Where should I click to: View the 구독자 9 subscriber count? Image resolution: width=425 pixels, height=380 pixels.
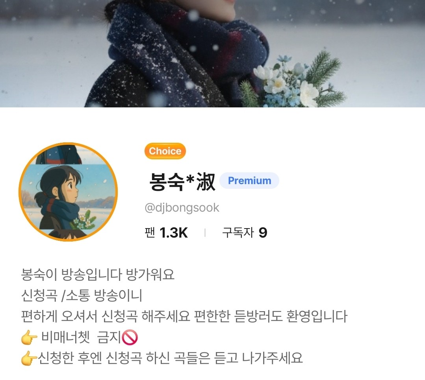pyautogui.click(x=245, y=232)
